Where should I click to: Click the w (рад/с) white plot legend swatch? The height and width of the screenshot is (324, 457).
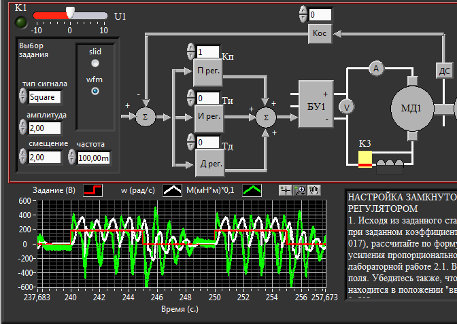[x=172, y=190]
